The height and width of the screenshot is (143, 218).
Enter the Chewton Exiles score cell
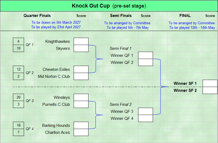pos(81,69)
